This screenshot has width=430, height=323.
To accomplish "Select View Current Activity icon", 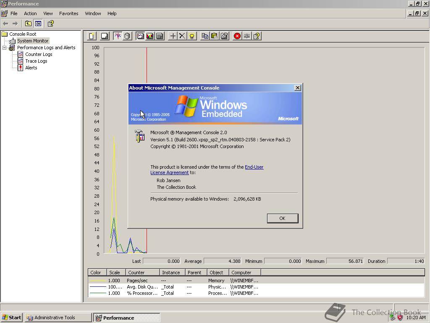I will point(118,36).
